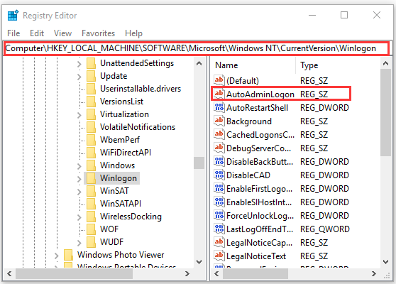Click the Update folder icon
The height and width of the screenshot is (284, 396).
point(91,76)
